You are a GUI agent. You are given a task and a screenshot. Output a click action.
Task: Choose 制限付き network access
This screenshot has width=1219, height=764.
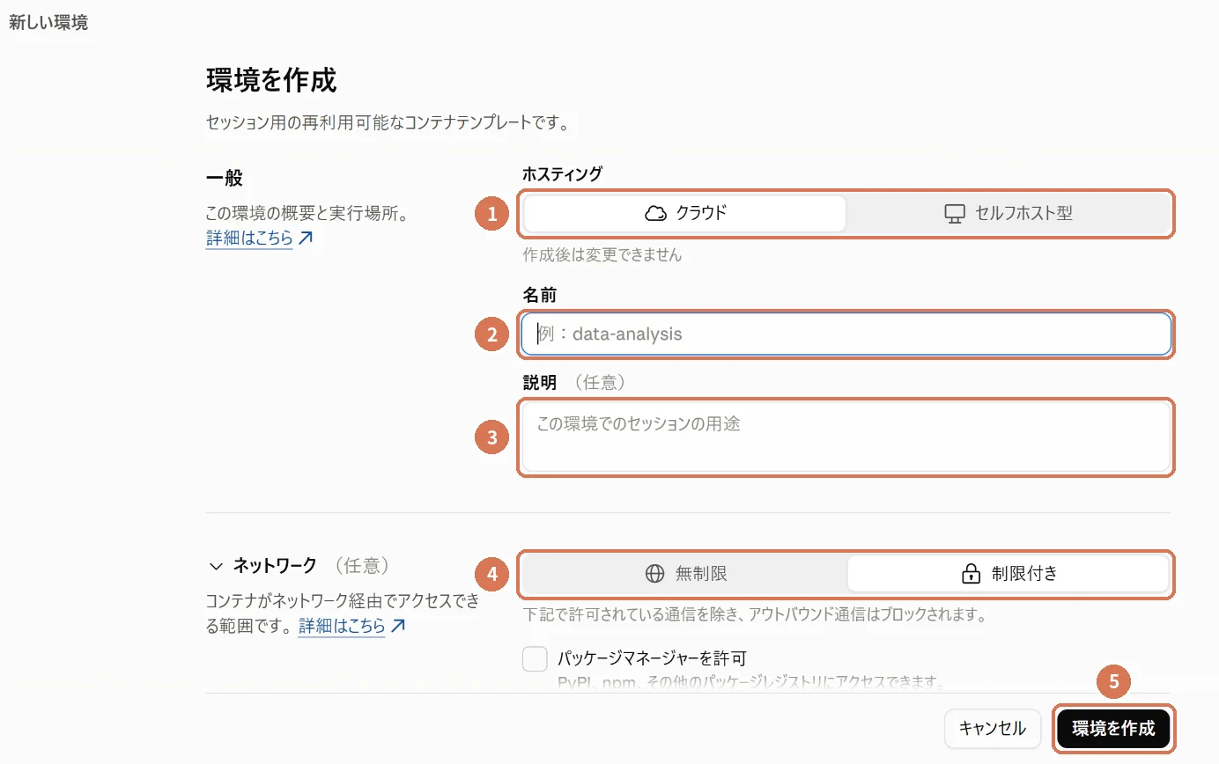pos(1008,574)
